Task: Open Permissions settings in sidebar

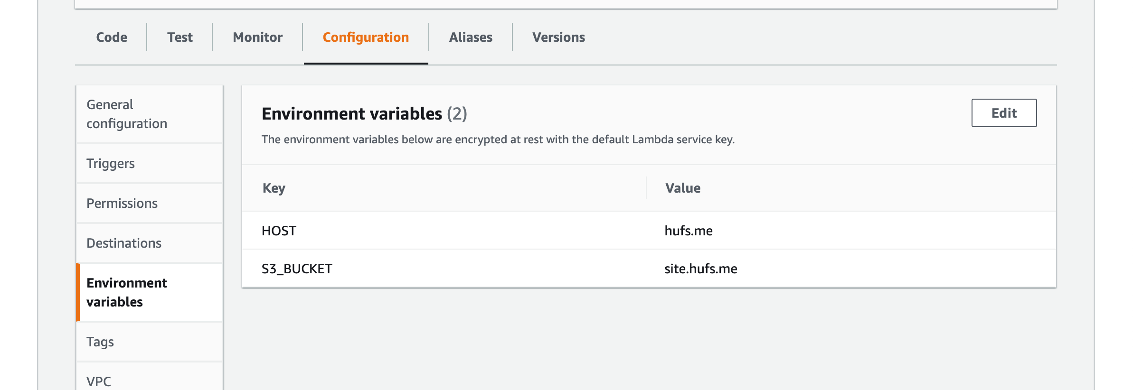Action: 122,203
